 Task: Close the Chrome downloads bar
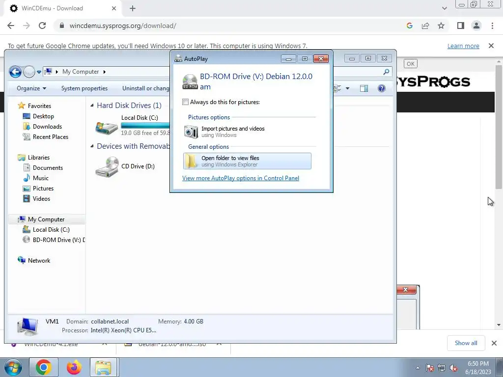point(494,343)
